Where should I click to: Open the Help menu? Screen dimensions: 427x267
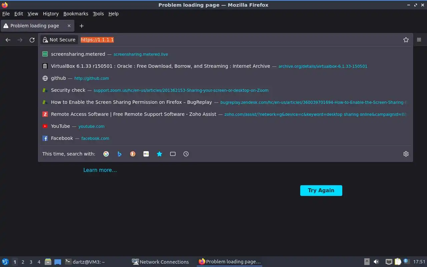click(113, 14)
